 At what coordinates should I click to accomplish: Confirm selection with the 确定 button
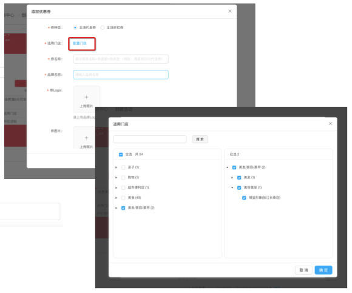tap(323, 270)
